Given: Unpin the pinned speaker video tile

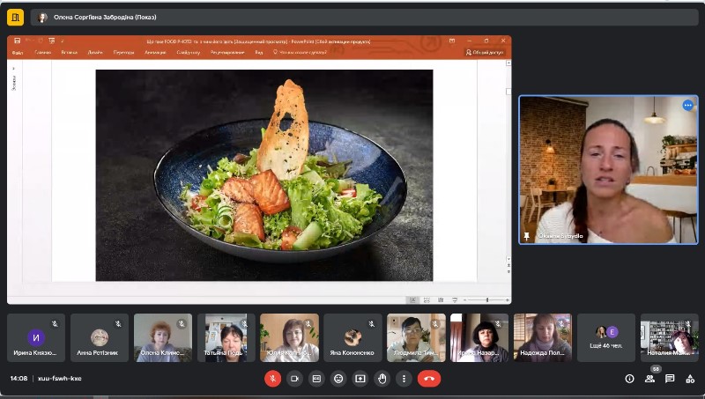Looking at the screenshot, I should point(526,236).
